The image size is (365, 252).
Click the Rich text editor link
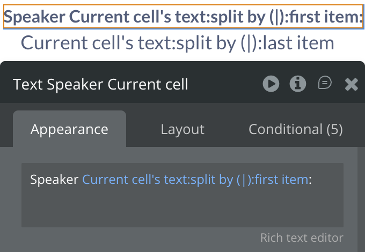click(302, 238)
